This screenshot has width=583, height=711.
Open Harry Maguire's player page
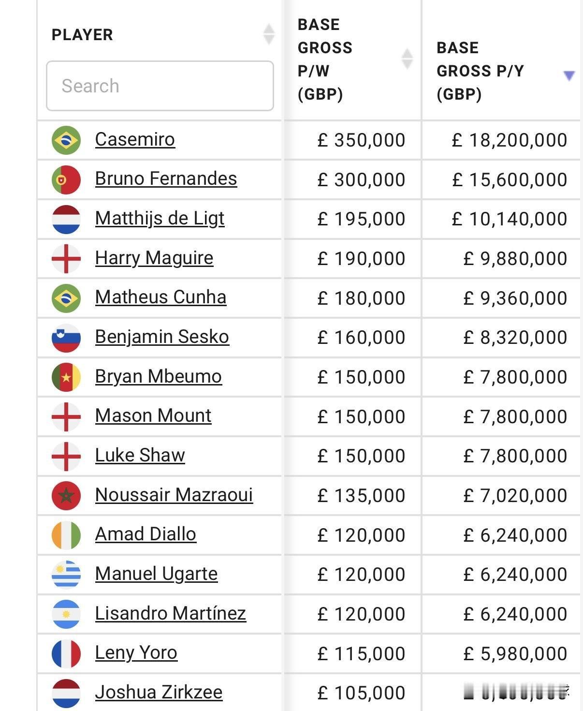154,258
